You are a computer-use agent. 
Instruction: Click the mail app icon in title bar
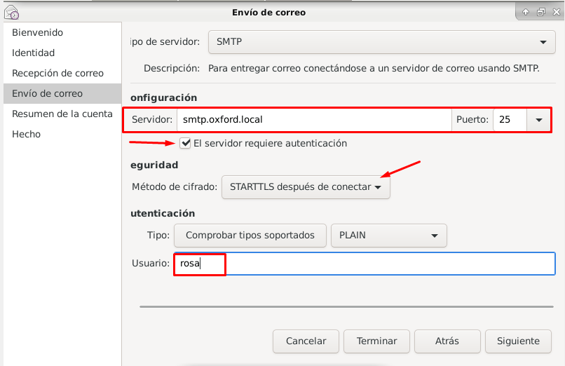coord(11,12)
